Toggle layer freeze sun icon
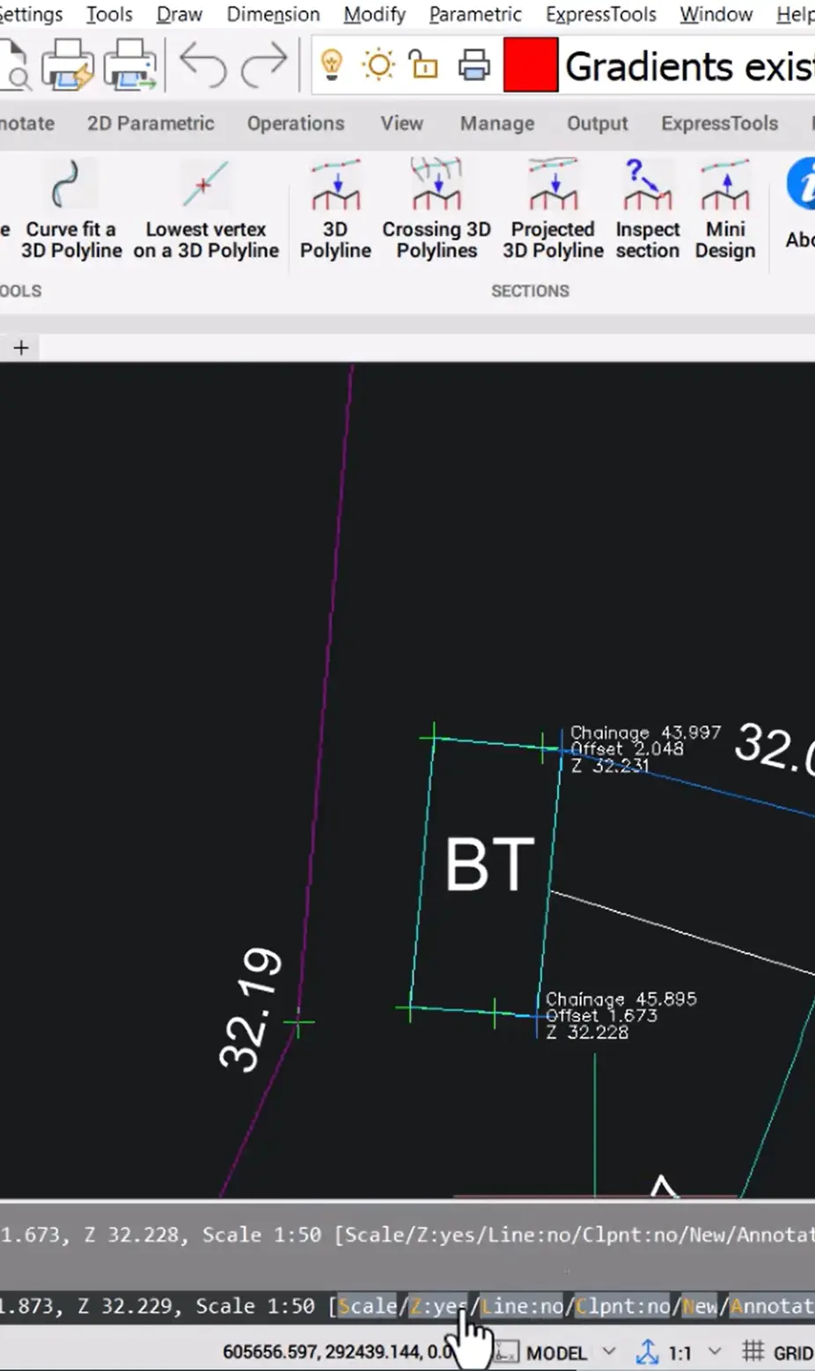 click(379, 65)
